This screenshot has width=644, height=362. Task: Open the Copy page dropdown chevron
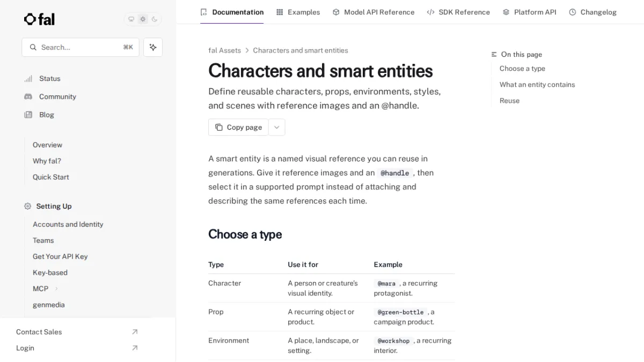pos(277,127)
